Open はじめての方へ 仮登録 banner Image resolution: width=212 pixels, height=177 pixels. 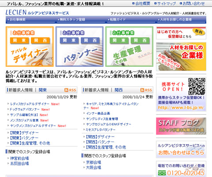click(x=181, y=33)
